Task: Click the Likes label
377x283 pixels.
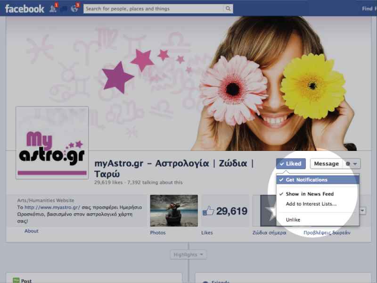Action: click(x=207, y=233)
